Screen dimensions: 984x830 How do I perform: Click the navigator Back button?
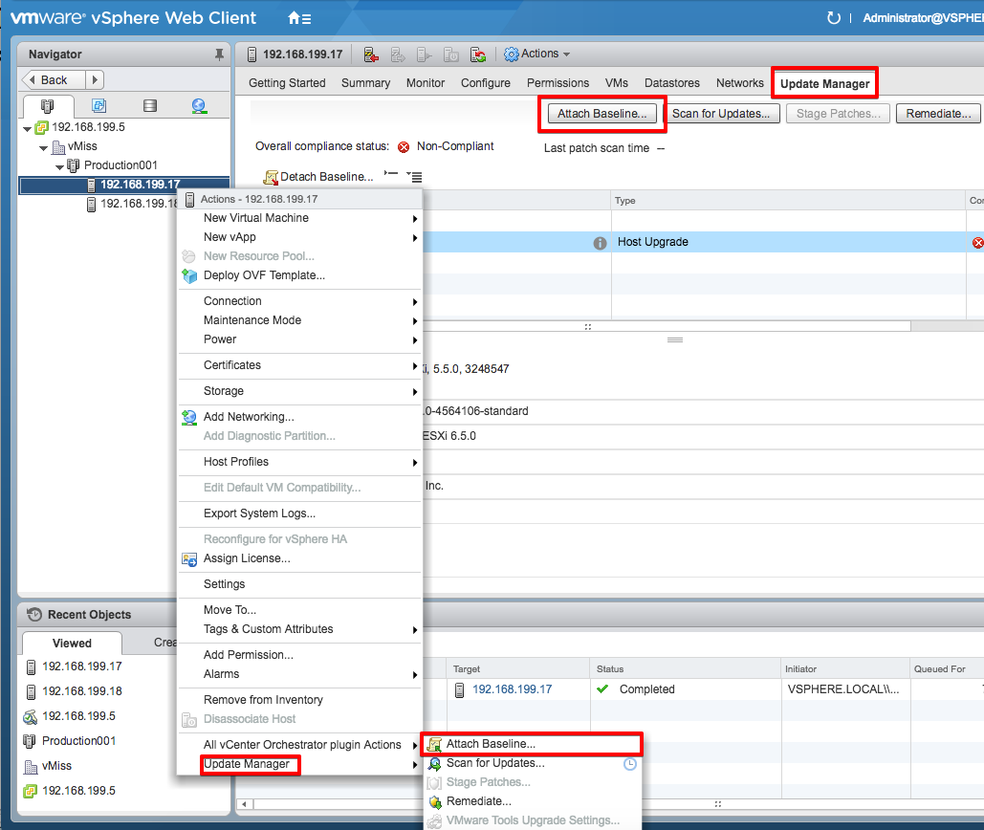pyautogui.click(x=54, y=79)
